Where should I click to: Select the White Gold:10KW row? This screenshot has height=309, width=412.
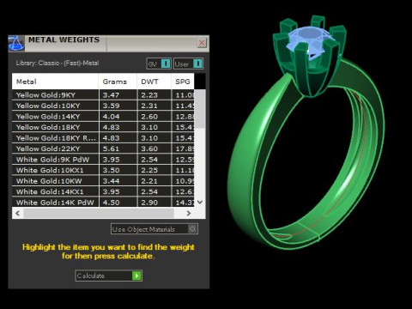coord(103,181)
